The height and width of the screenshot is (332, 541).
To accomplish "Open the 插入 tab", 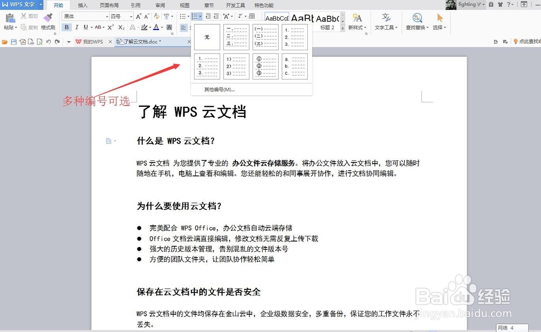I will pyautogui.click(x=82, y=5).
